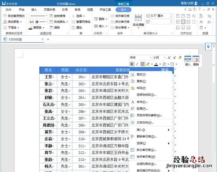Toggle italic in the floating mini toolbar

click(137, 64)
